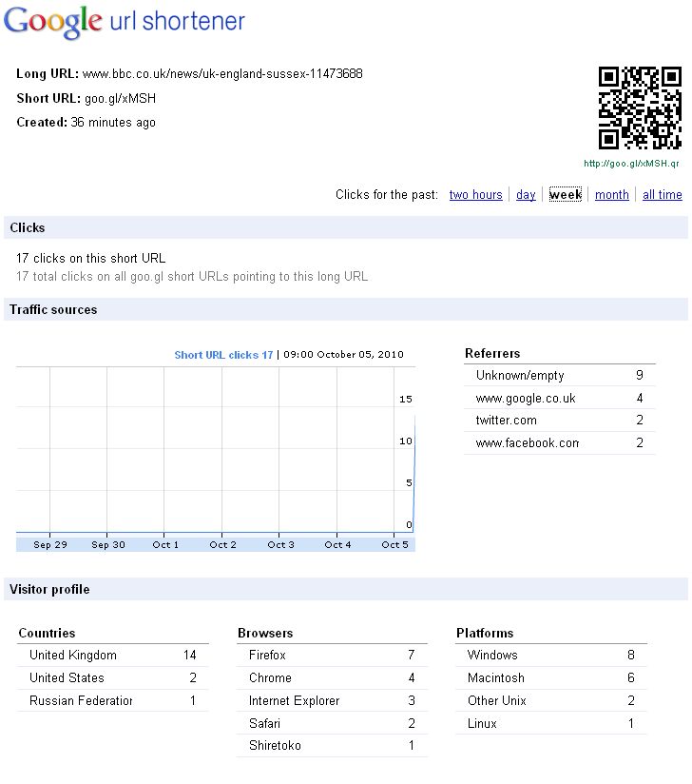The width and height of the screenshot is (692, 784).
Task: Click the QR code image
Action: [x=640, y=108]
